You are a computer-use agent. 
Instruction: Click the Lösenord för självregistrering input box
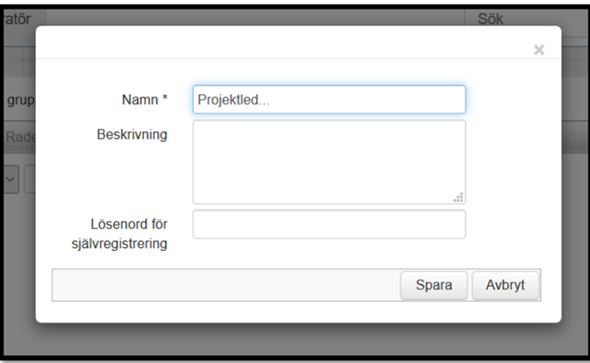(x=330, y=224)
